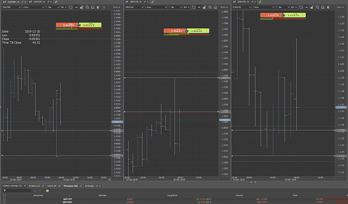Toggle auto-shift on the EUR/USD chart
Viewport: 348px width, 204px height.
coord(306,7)
